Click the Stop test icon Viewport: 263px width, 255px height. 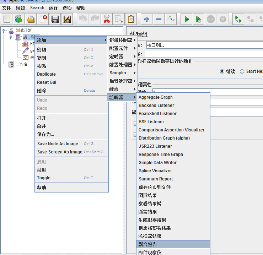[x=211, y=19]
